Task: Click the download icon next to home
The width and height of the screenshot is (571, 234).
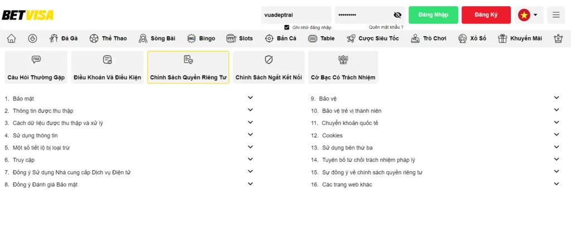Action: 32,38
